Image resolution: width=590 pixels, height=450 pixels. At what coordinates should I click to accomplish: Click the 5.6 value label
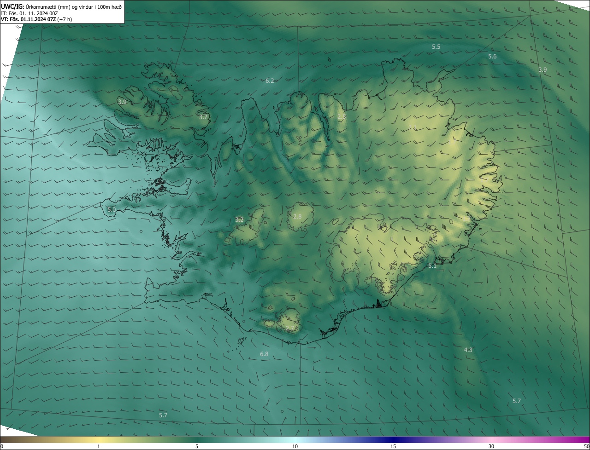(x=492, y=57)
